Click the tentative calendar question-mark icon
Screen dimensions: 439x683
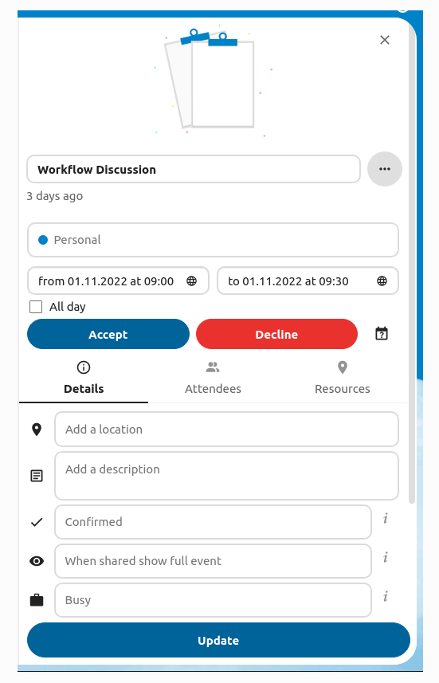click(x=382, y=334)
